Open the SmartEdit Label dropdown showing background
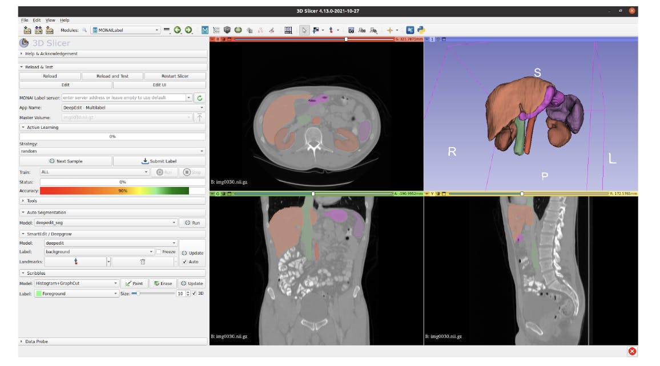Screen dimensions: 660x366 tap(99, 252)
